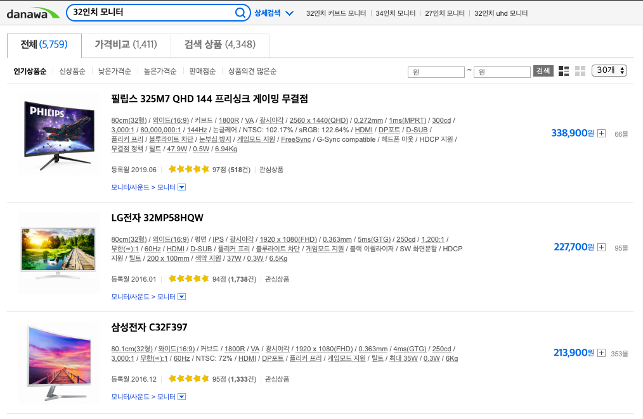Open suggested search 27인치 모니터
This screenshot has height=419, width=643.
click(x=445, y=13)
